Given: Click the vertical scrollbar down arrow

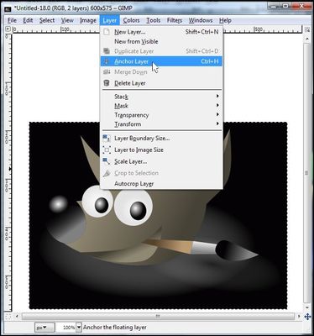Looking at the screenshot, I should coord(307,307).
